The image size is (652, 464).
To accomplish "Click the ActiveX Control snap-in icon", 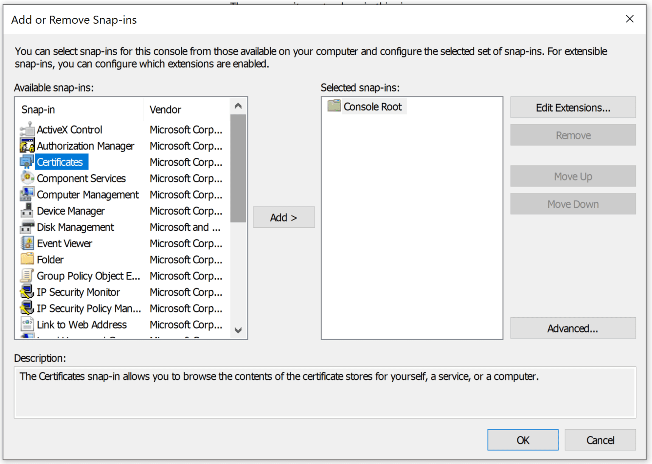I will (27, 129).
